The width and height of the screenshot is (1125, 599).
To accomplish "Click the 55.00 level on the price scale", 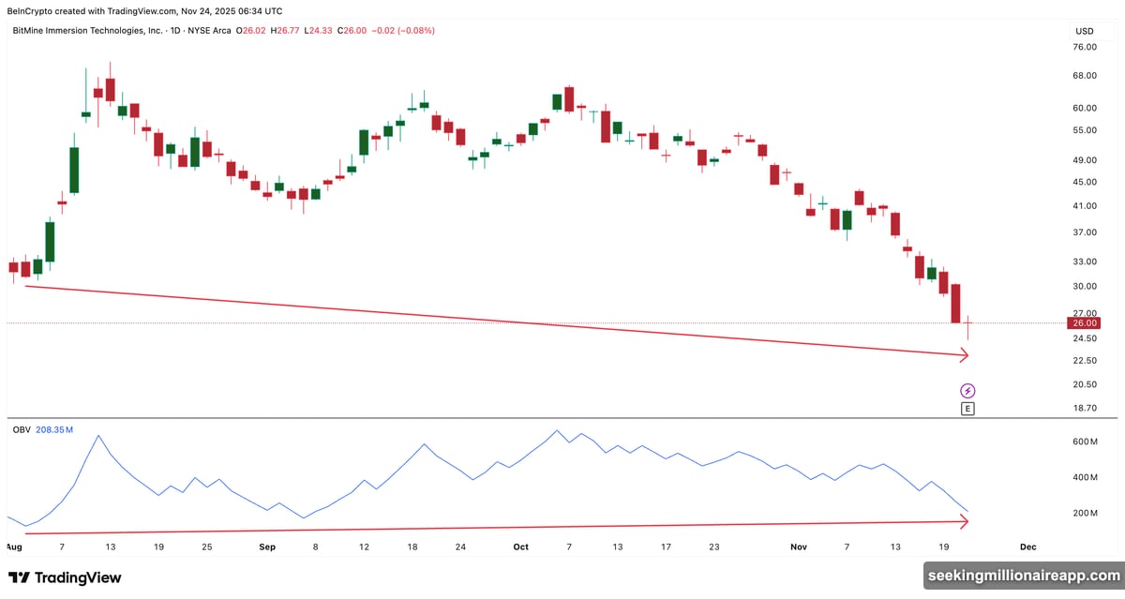I will 1086,130.
